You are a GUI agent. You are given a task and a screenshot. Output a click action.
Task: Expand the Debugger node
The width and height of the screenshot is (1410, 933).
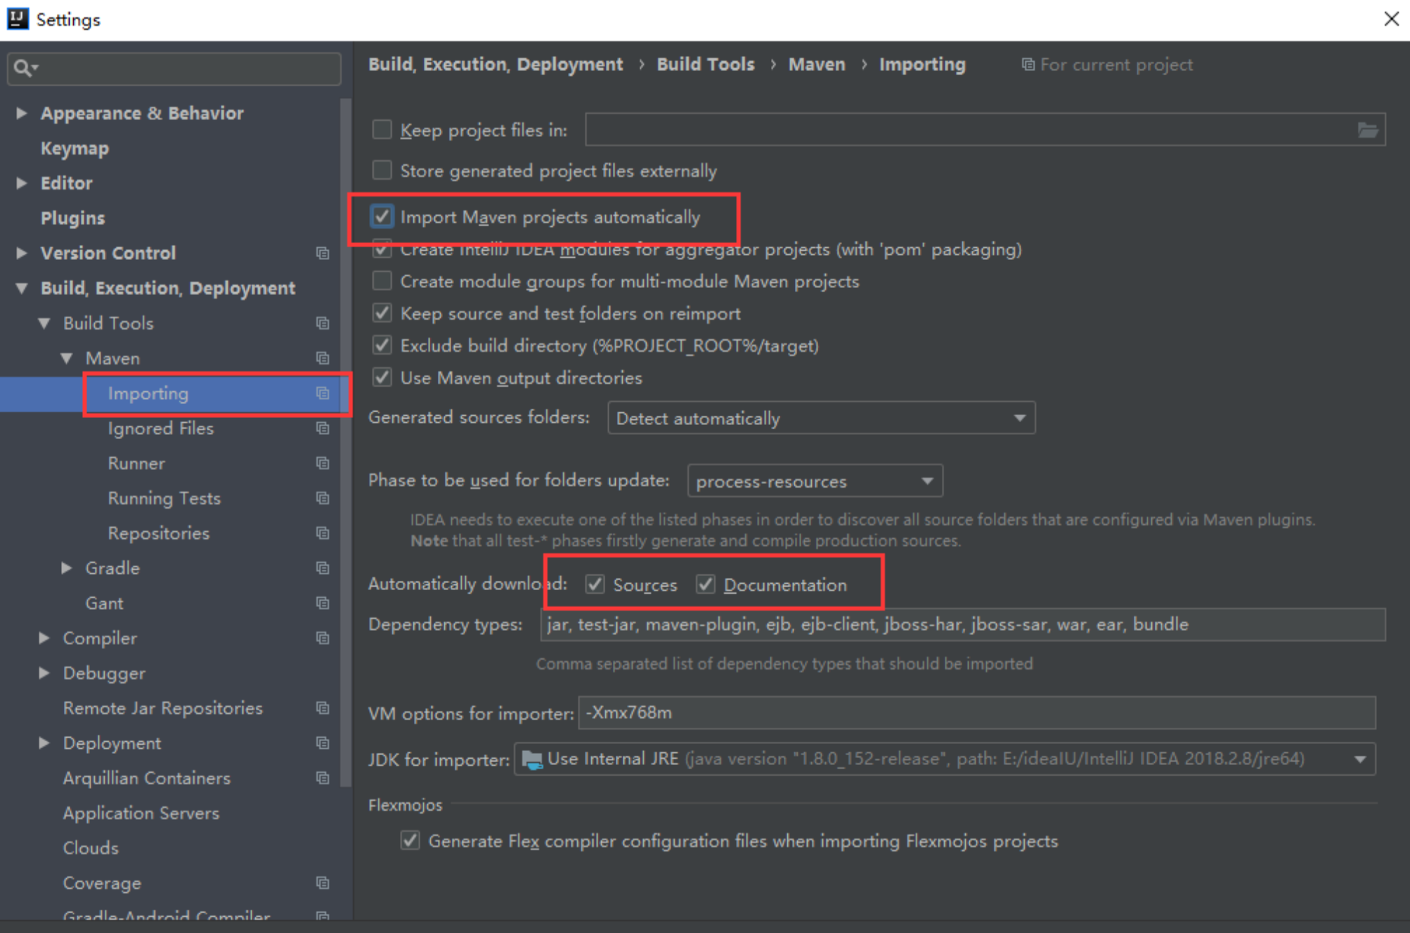click(x=44, y=673)
